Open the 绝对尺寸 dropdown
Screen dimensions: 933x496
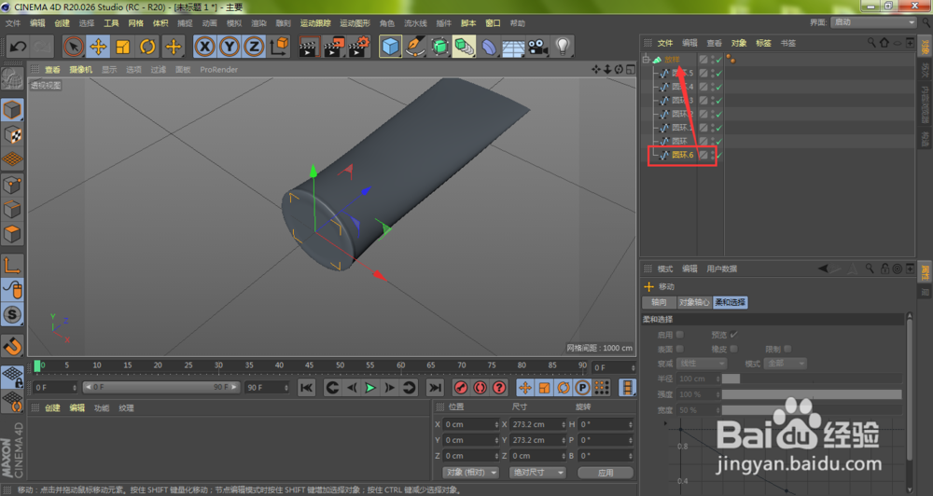coord(537,472)
